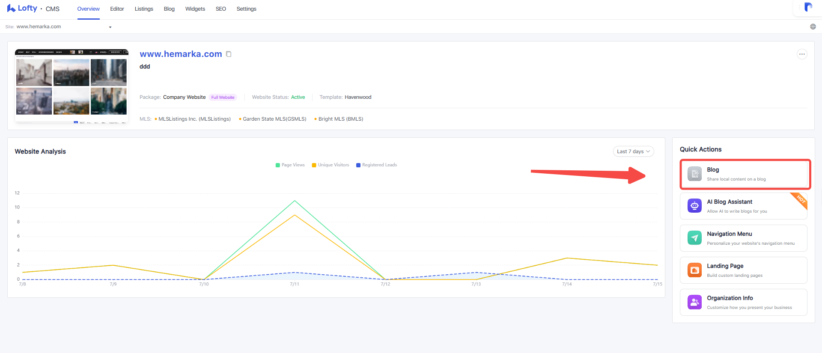This screenshot has width=822, height=353.
Task: Click the Havenwood template name
Action: 358,97
